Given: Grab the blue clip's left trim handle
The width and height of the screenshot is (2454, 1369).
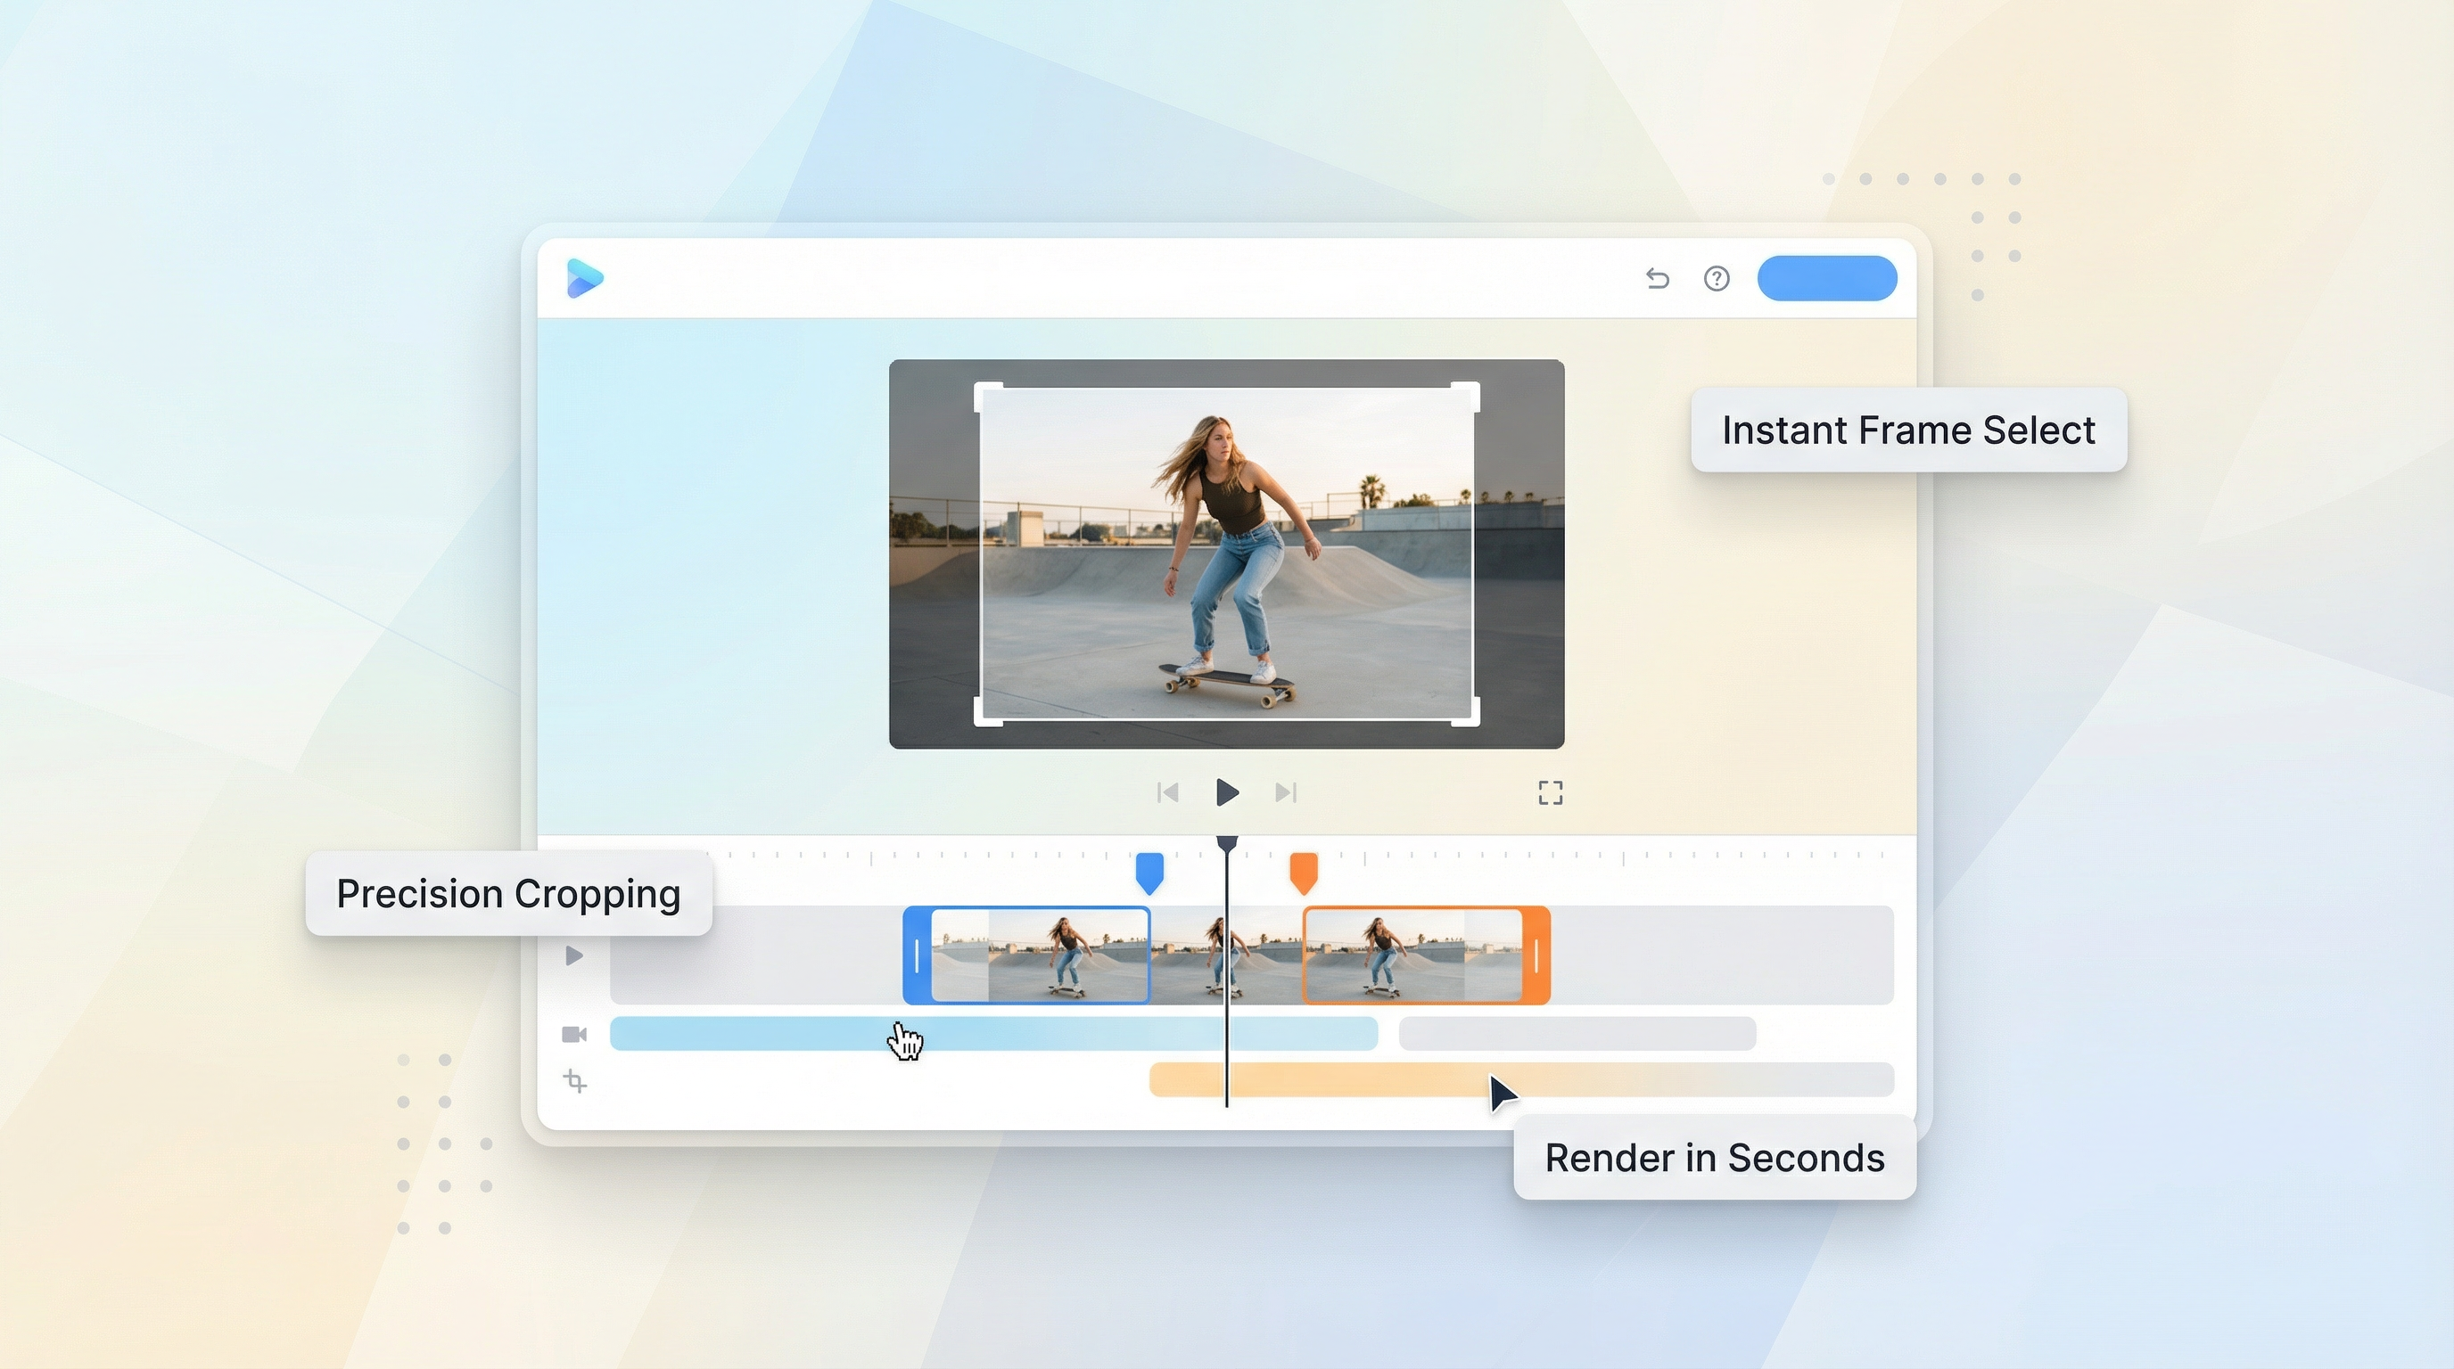Looking at the screenshot, I should (917, 955).
